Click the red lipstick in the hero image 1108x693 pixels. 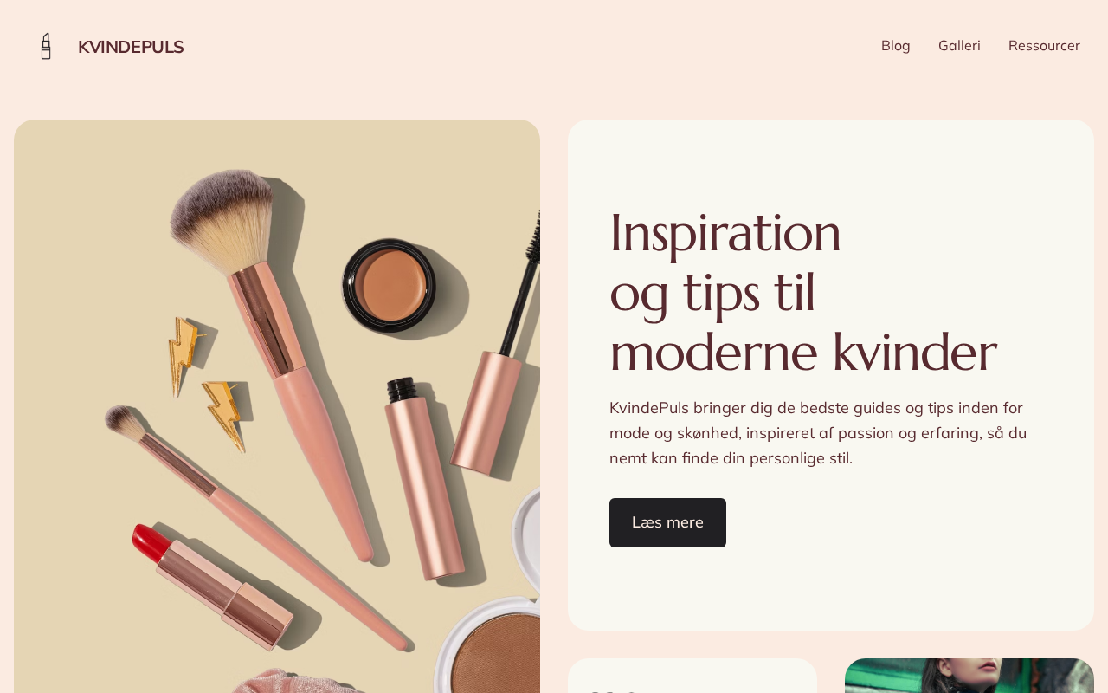click(212, 585)
